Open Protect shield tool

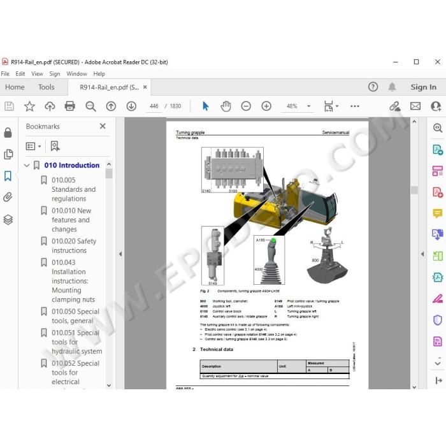pyautogui.click(x=438, y=320)
